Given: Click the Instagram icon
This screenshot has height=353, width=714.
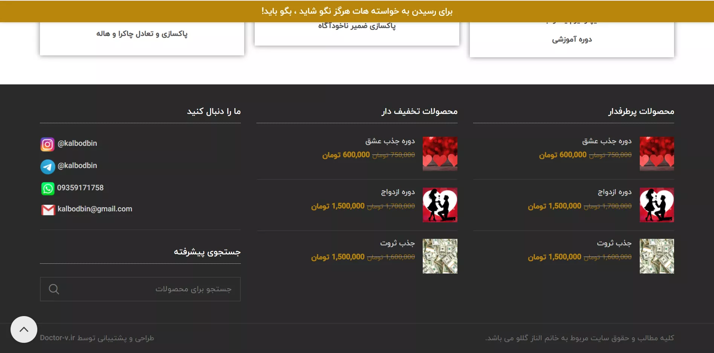Looking at the screenshot, I should [47, 144].
